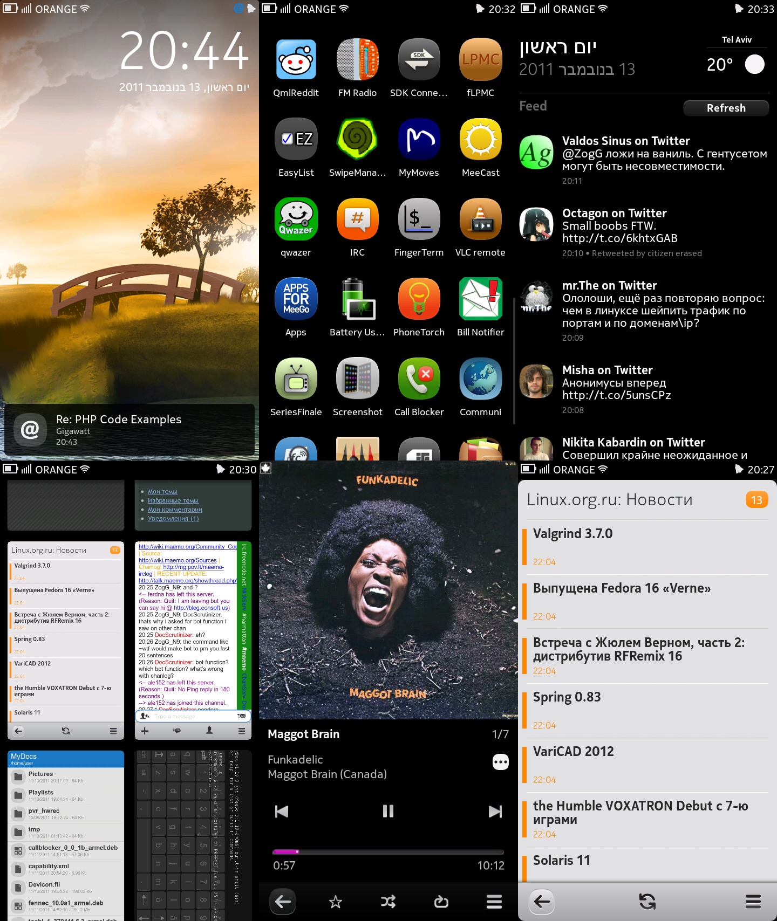
Task: Open the Re: PHP Code Examples notification
Action: tap(129, 429)
